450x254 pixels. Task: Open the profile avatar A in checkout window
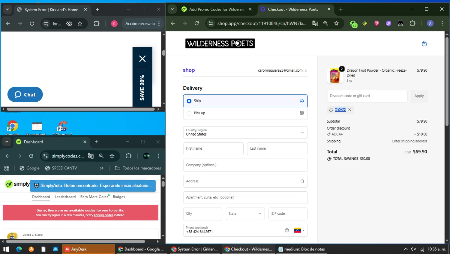click(x=430, y=23)
